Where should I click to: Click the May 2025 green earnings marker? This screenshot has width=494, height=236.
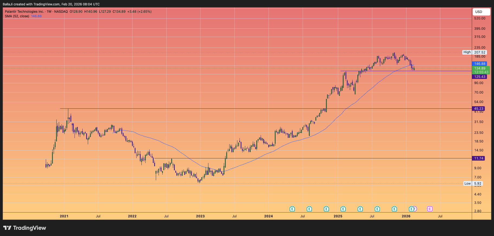[x=360, y=209]
